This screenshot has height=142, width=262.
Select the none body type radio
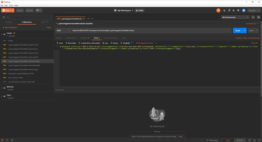[58, 43]
